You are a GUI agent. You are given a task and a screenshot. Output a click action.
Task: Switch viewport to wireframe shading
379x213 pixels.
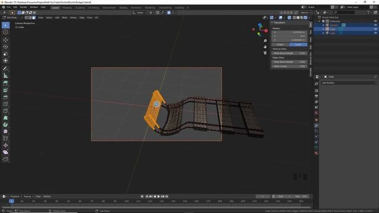tap(294, 18)
